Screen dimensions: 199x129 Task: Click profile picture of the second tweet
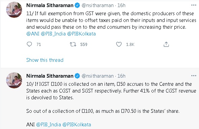pyautogui.click(x=14, y=80)
